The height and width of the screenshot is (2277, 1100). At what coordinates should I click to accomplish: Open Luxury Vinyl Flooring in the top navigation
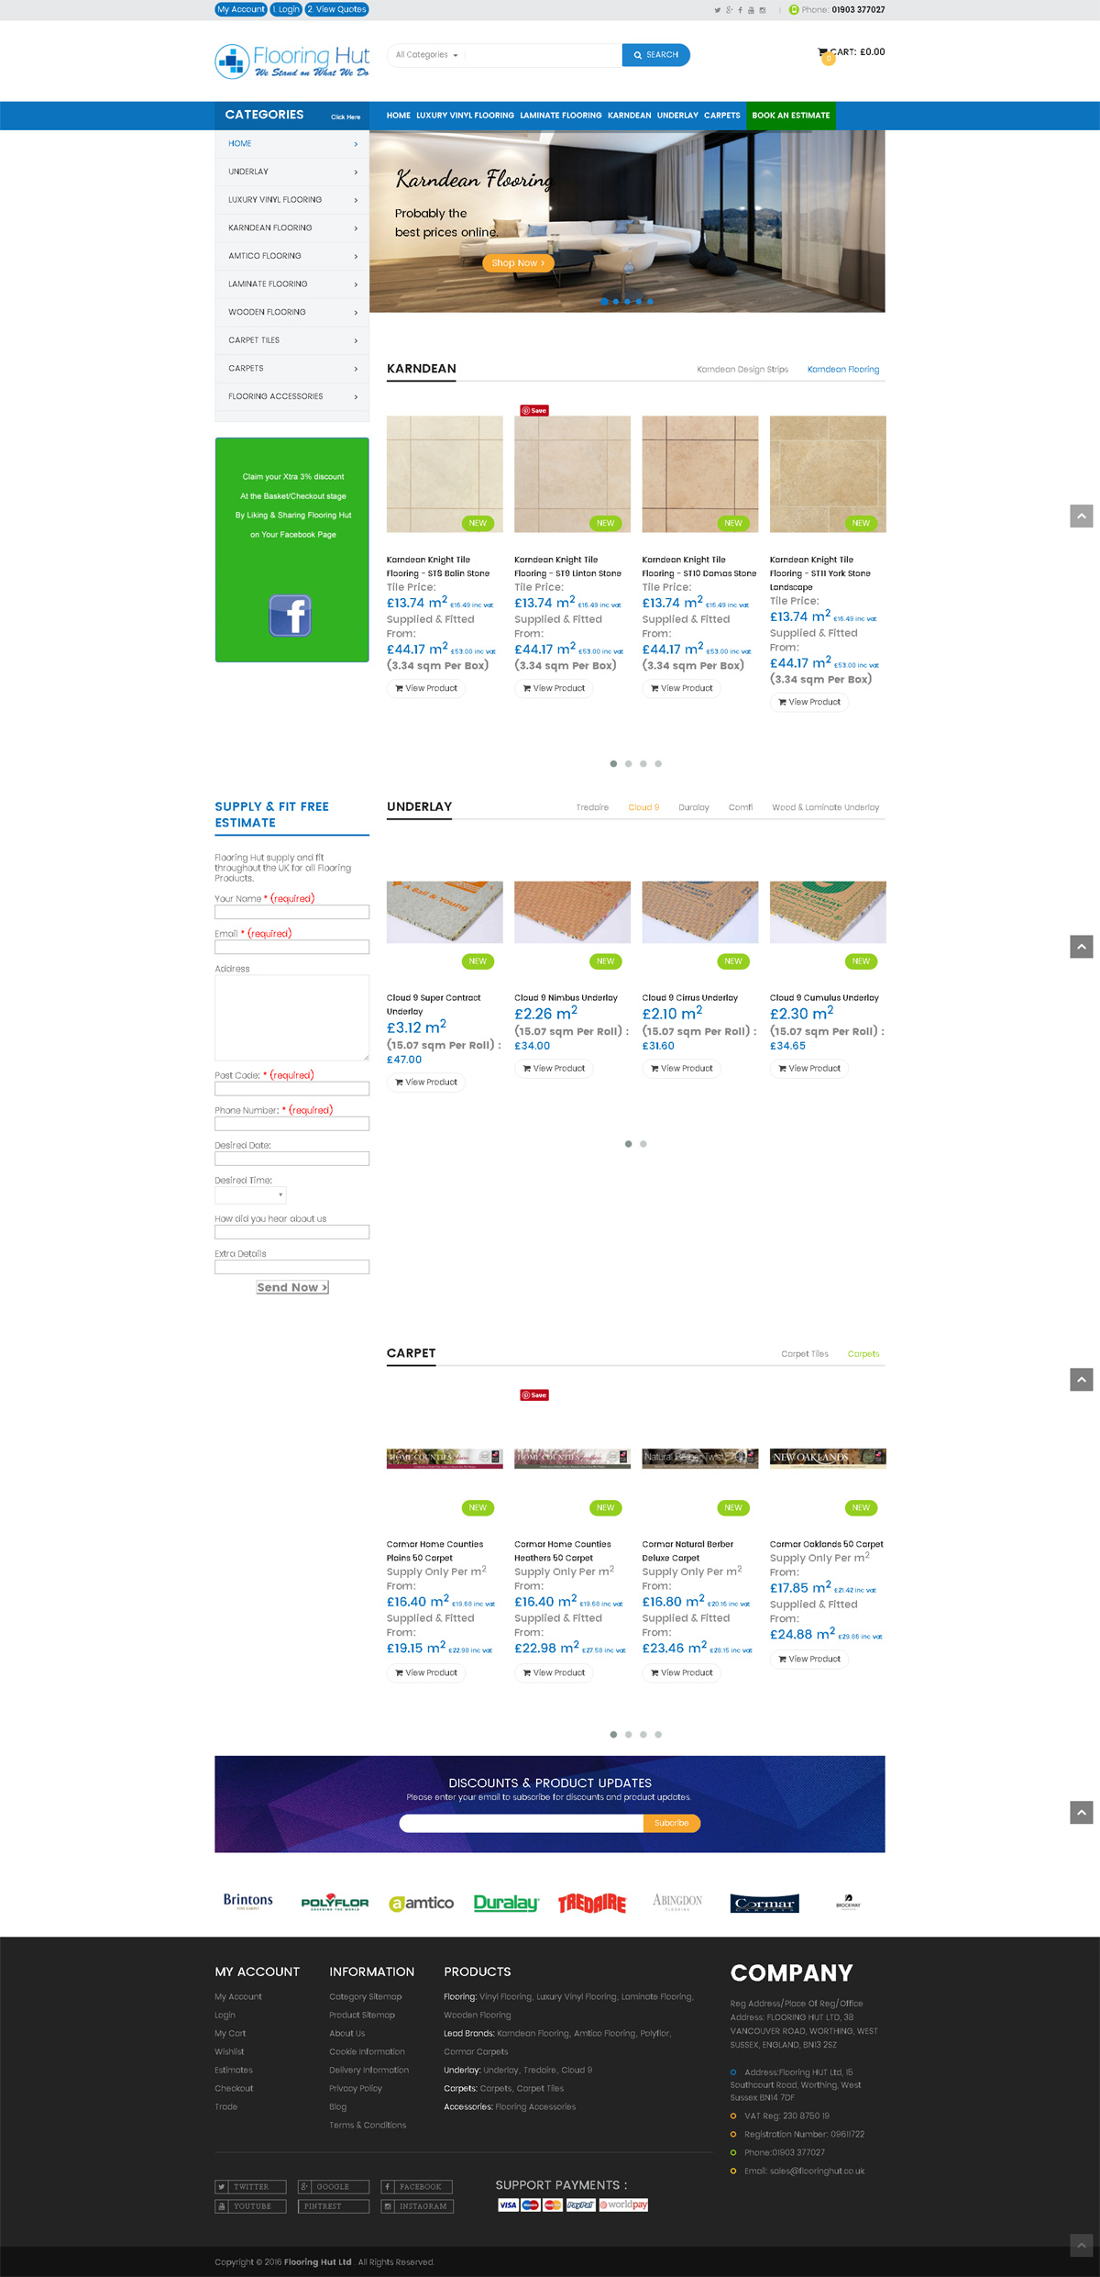tap(465, 116)
